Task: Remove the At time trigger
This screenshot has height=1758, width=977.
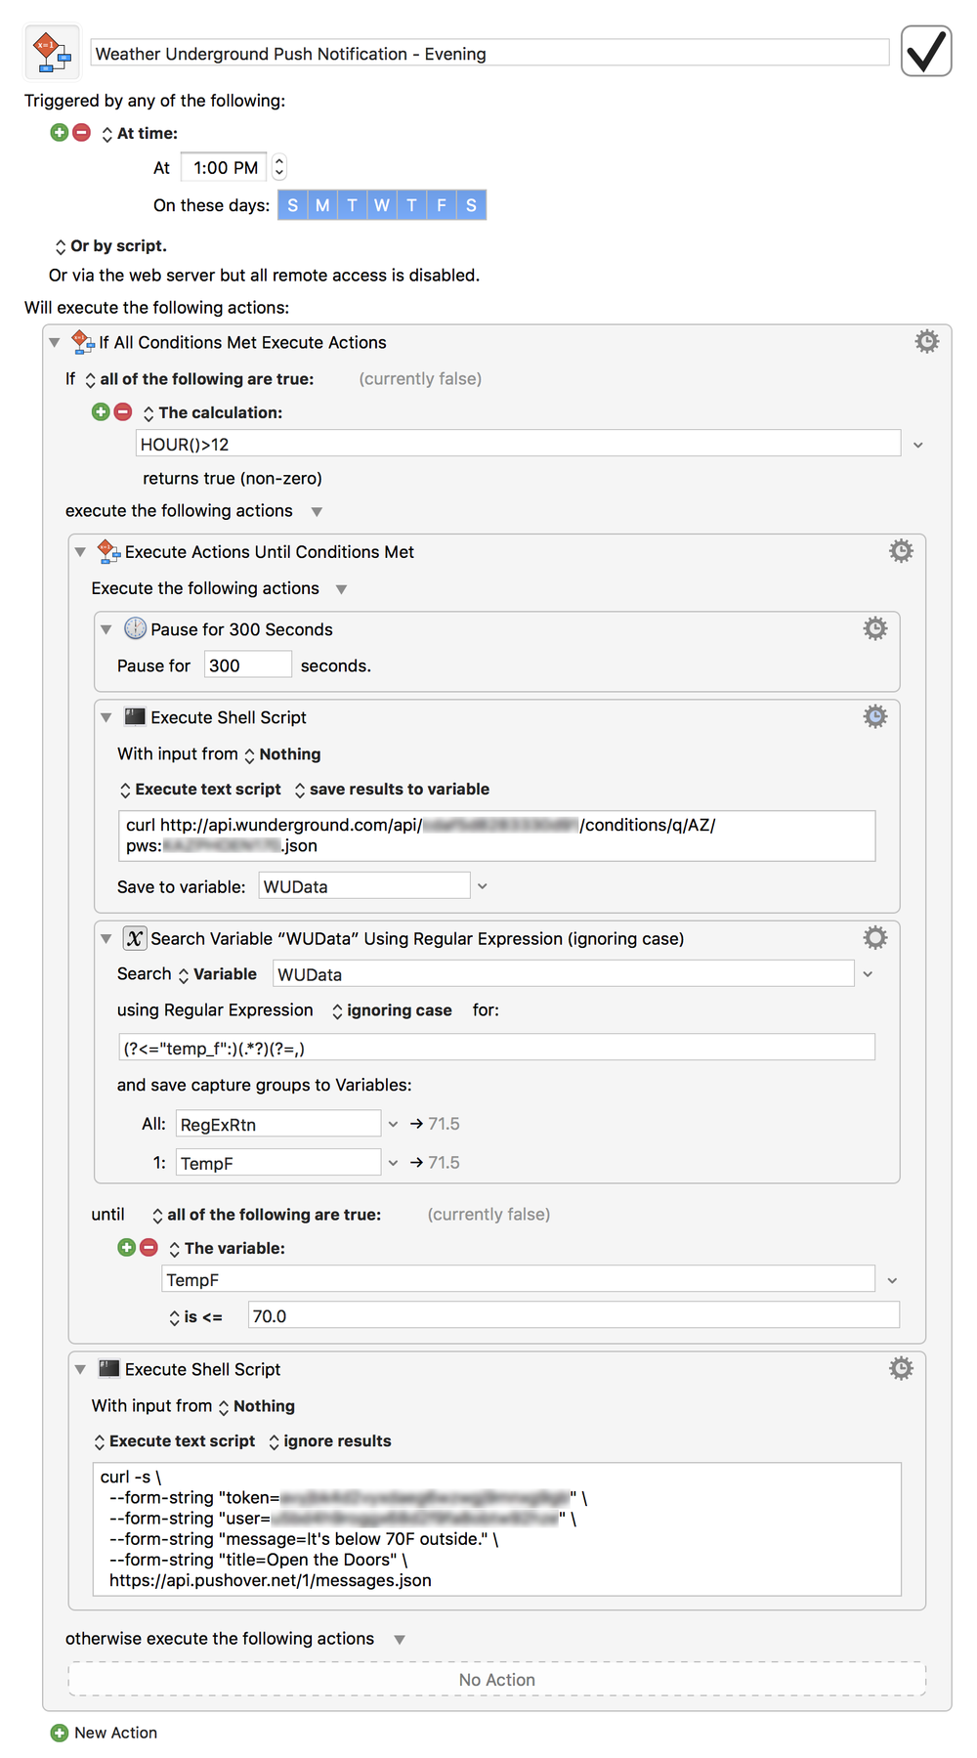Action: coord(82,133)
